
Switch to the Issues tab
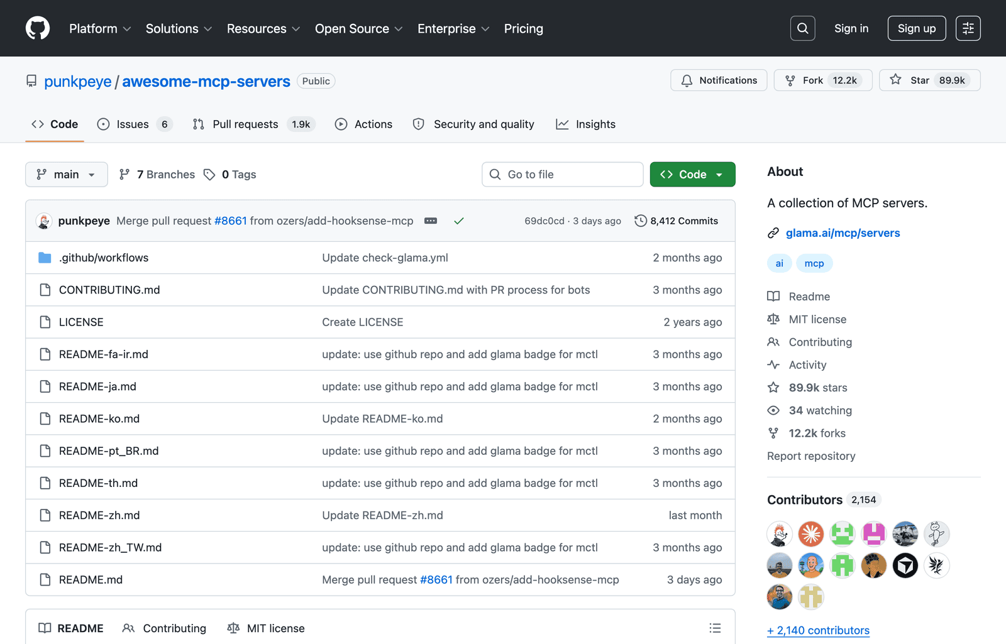[x=135, y=124]
